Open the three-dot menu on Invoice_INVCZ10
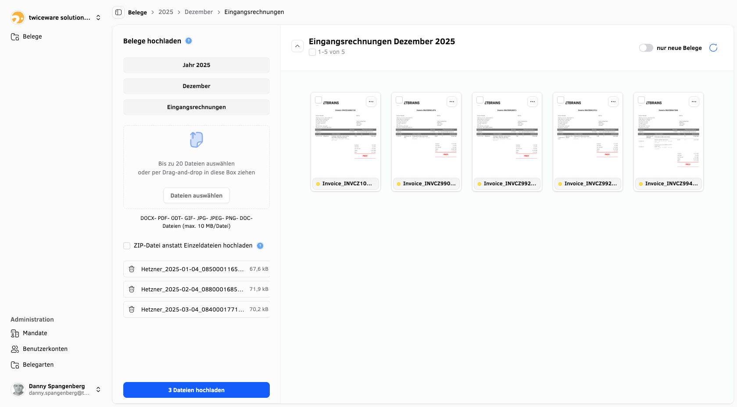 371,101
